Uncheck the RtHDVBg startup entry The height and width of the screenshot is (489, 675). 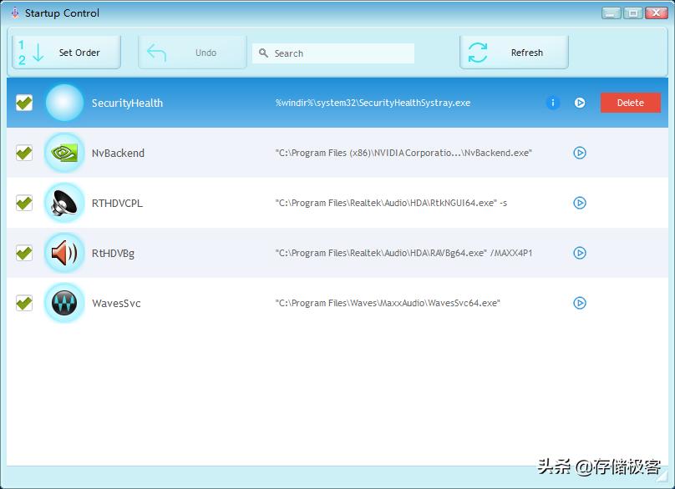(x=24, y=253)
